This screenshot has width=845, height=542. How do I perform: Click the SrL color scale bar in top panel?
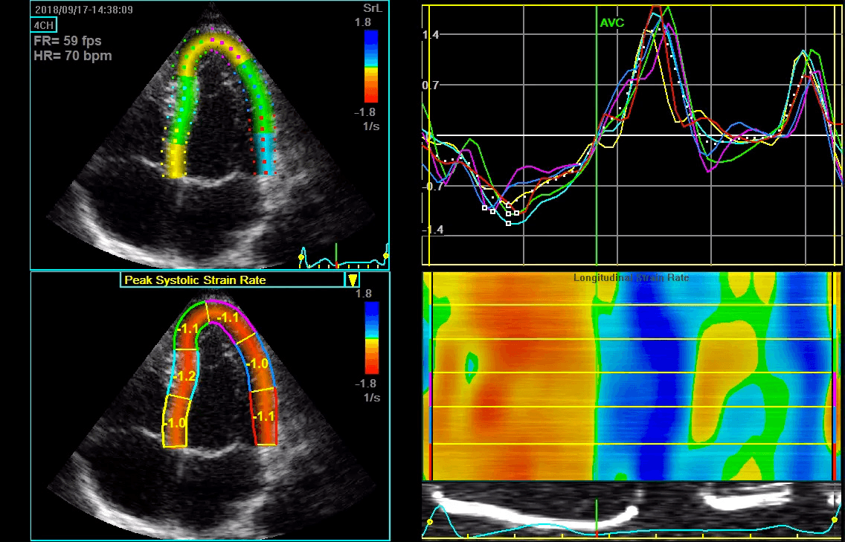pyautogui.click(x=370, y=66)
